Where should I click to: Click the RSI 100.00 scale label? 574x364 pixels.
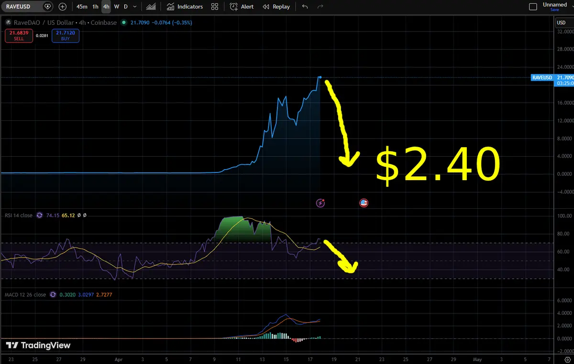pyautogui.click(x=563, y=216)
